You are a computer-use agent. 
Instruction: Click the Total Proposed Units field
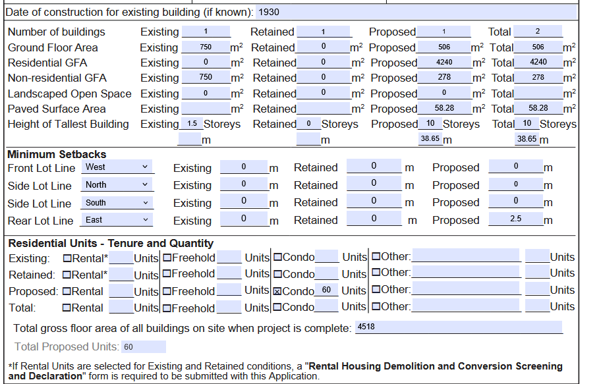pos(143,347)
